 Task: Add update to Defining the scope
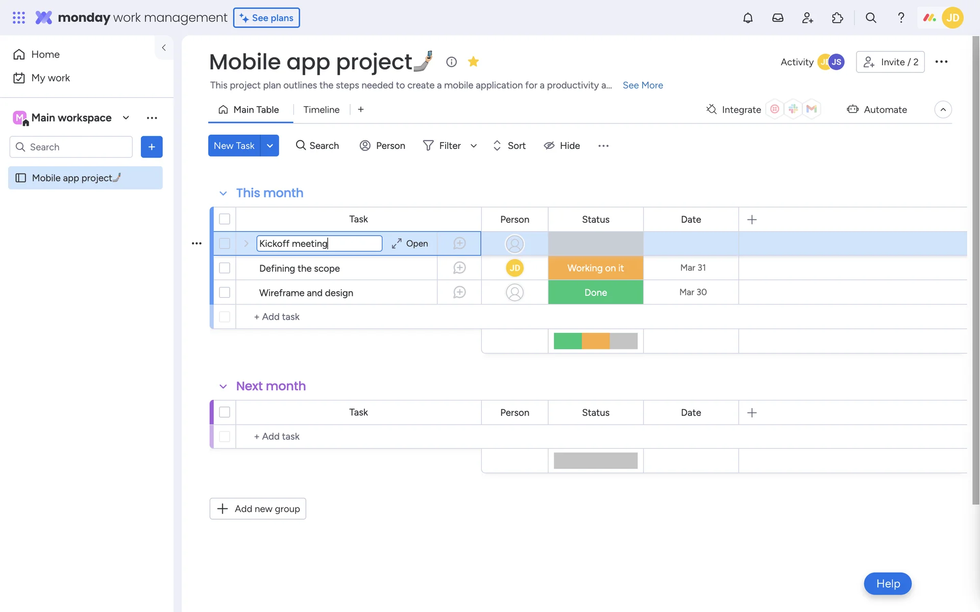(x=459, y=268)
